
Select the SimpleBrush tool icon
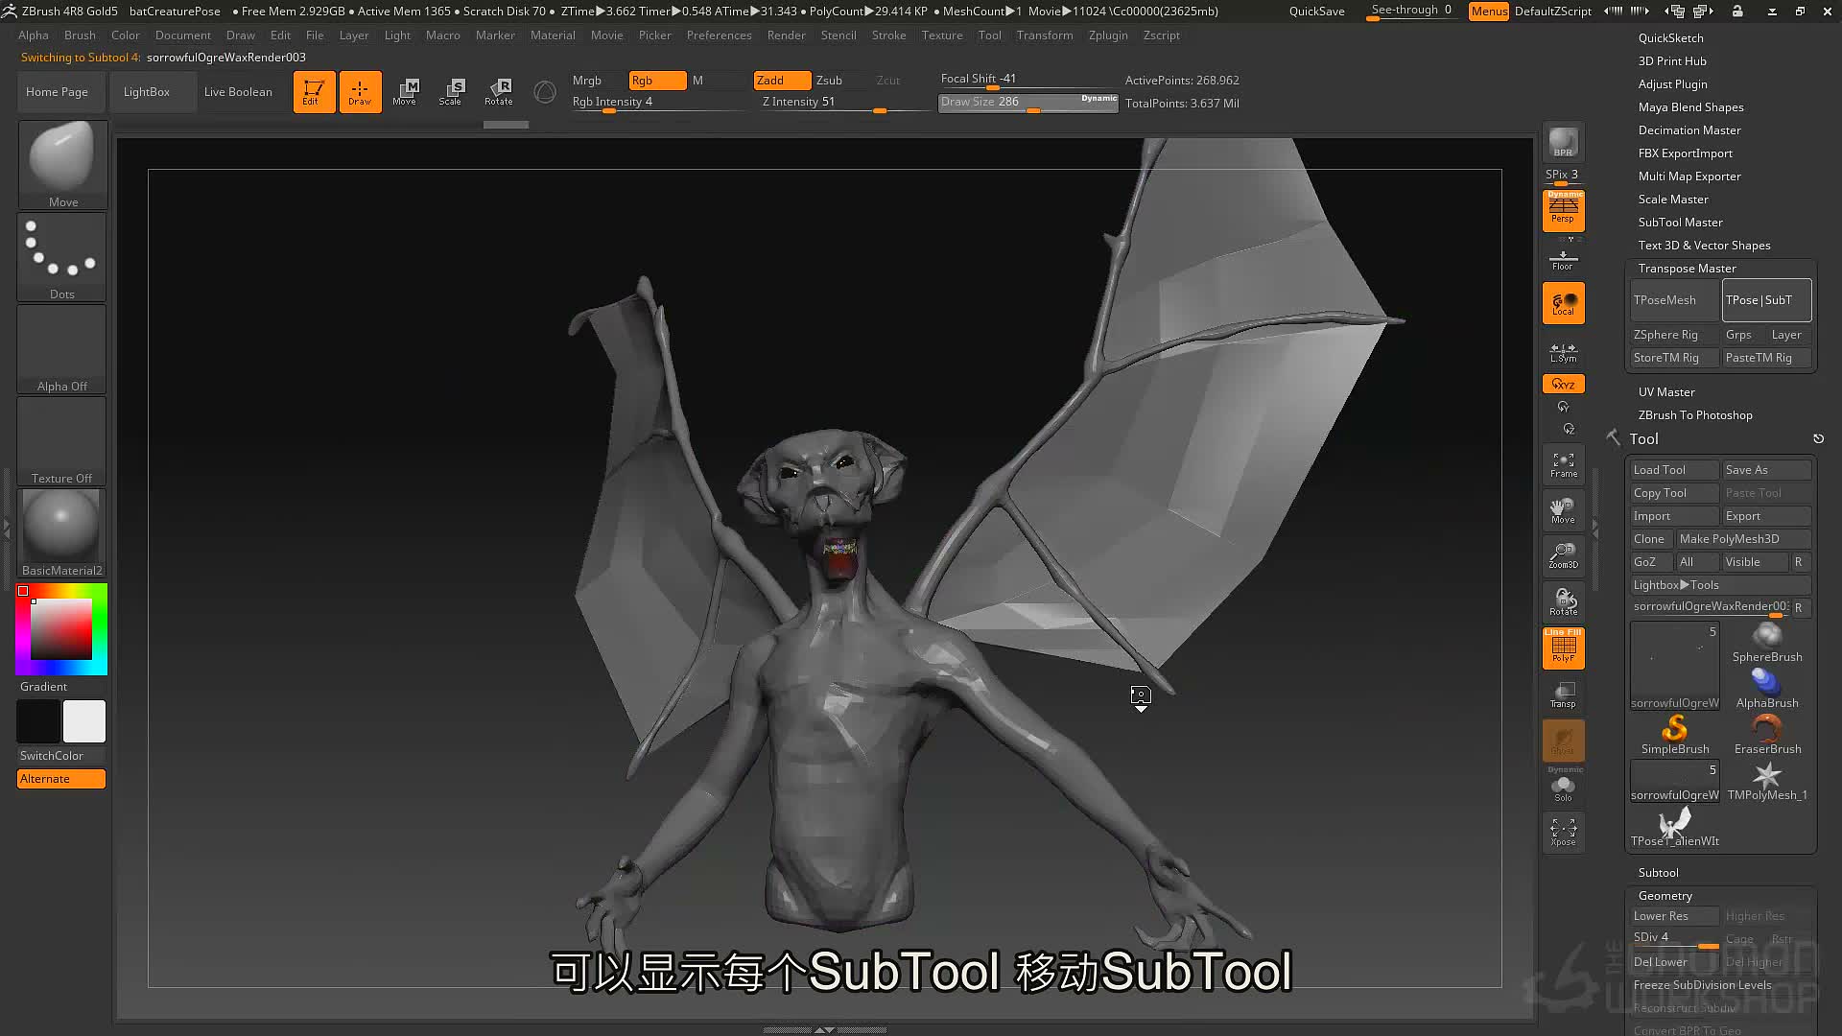click(1675, 735)
